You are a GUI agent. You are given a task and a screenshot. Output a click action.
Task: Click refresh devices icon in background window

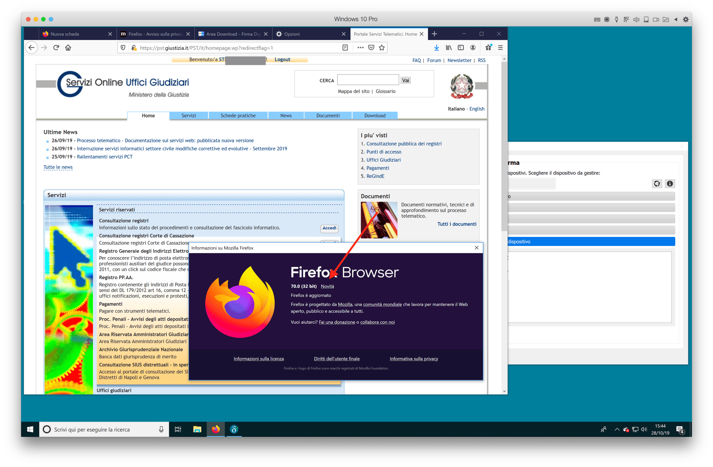(x=657, y=184)
